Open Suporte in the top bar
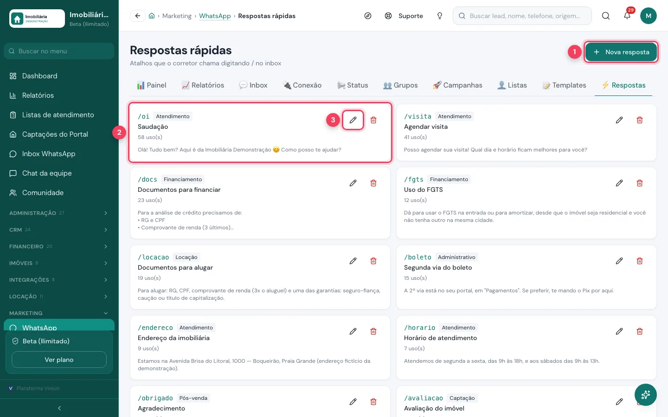Image resolution: width=668 pixels, height=417 pixels. [x=404, y=16]
